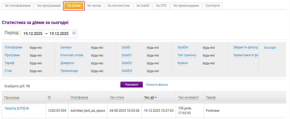The height and width of the screenshot is (119, 290).
Task: Click the Експорт link in filters
Action: (x=270, y=47)
